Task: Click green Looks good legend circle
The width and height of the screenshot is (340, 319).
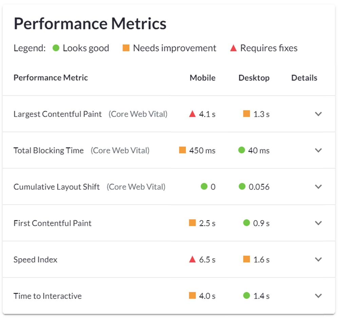Action: click(56, 48)
